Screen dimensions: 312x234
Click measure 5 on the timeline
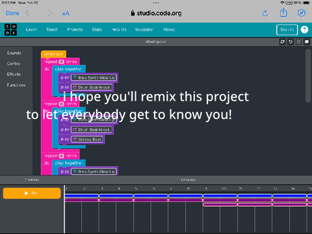pos(136,188)
